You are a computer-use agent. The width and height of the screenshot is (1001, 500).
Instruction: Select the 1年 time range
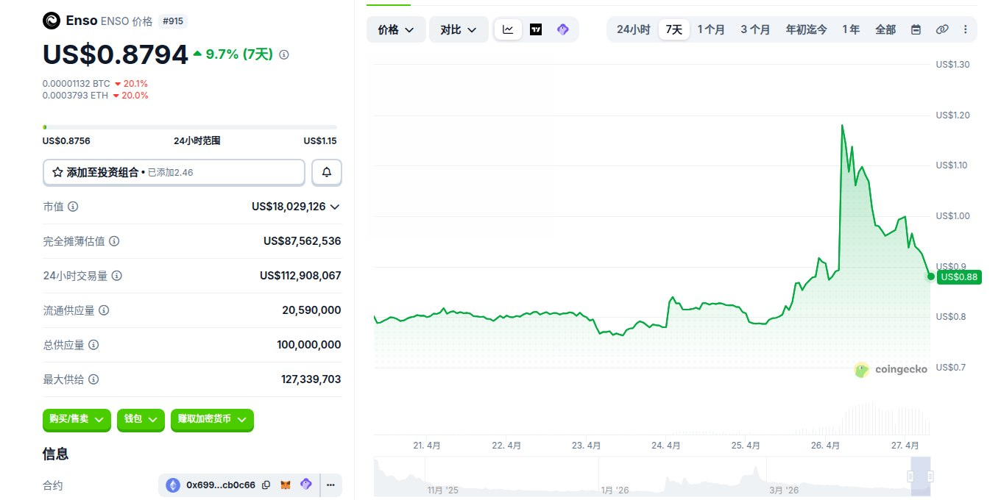(851, 29)
